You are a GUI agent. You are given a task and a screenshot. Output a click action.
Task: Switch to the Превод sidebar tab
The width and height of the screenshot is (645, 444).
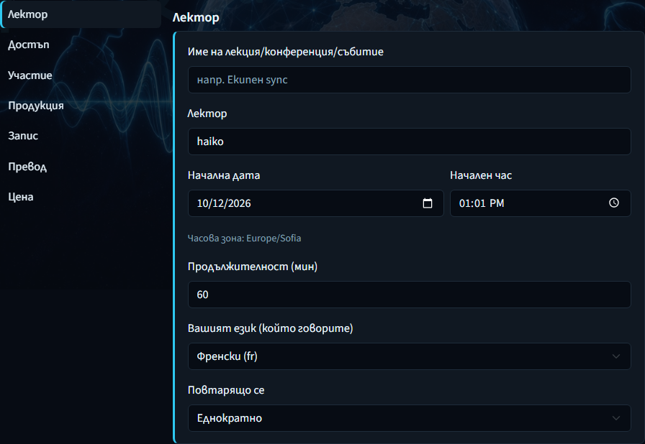(x=27, y=166)
